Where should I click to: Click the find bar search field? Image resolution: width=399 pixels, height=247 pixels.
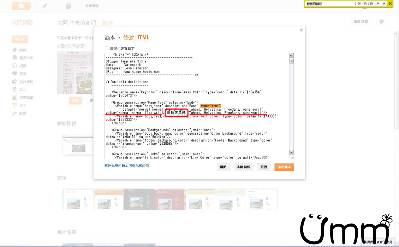(x=329, y=4)
